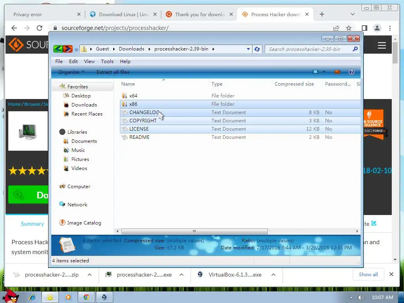Go forward with the red forward arrow
This screenshot has height=303, width=404.
[x=67, y=49]
